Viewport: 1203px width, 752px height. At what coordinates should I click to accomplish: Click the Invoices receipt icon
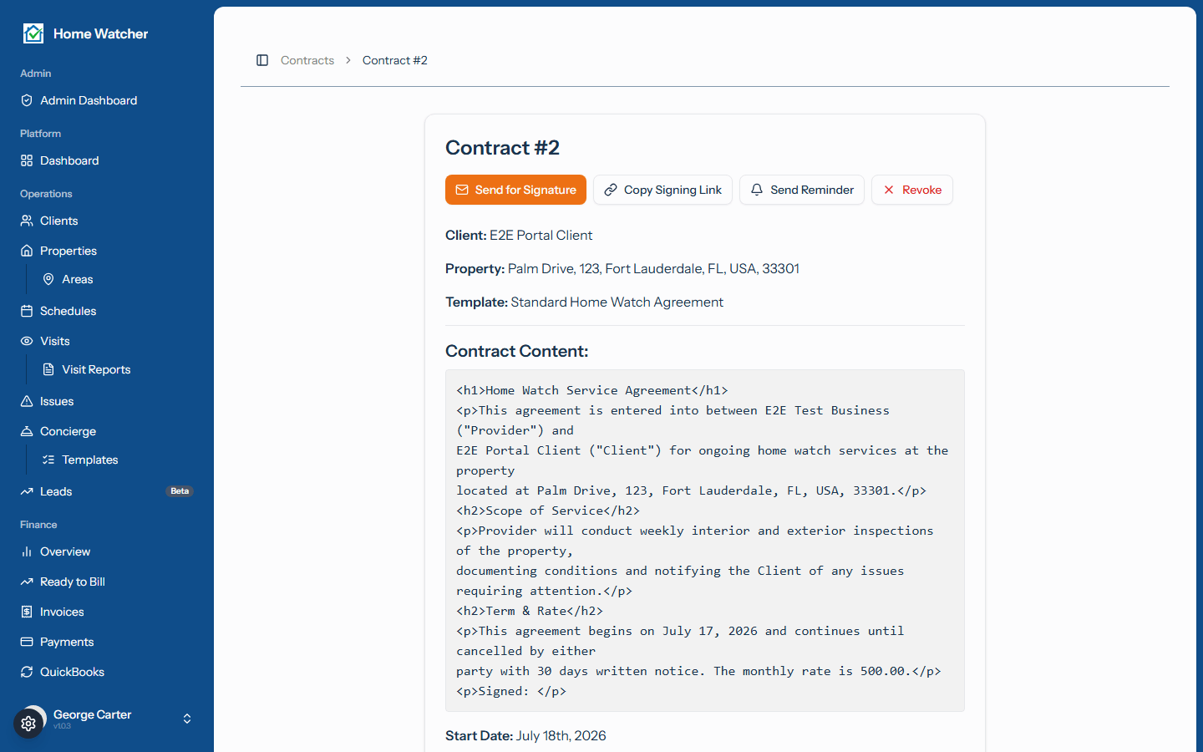point(27,612)
